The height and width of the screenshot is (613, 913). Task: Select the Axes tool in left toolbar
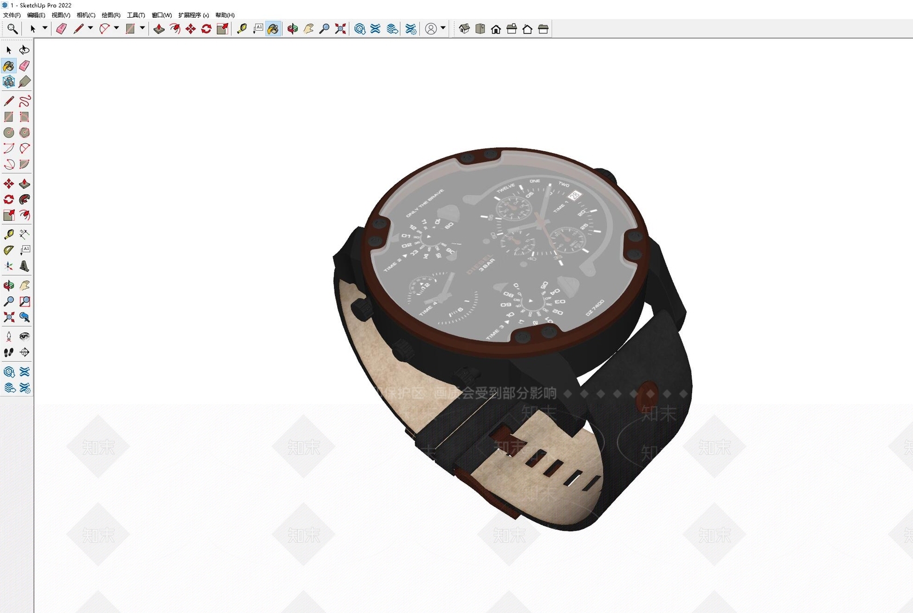point(9,266)
